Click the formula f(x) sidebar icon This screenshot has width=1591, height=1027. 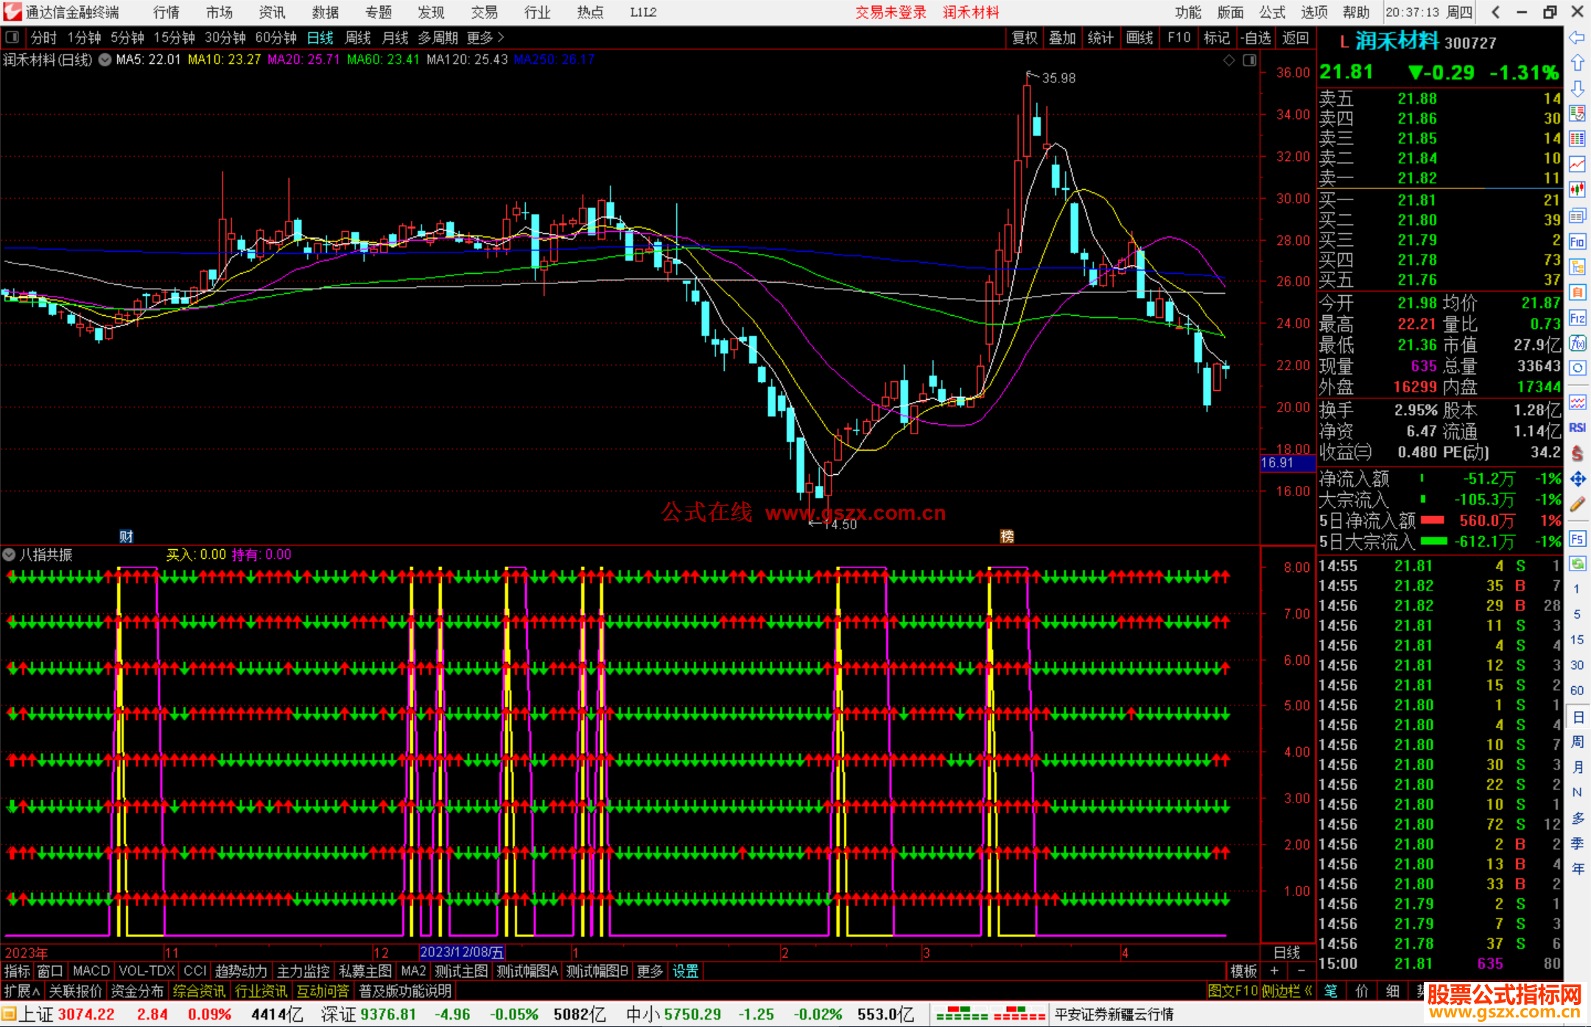pos(1577,343)
